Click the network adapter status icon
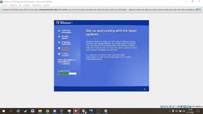 click(170, 106)
